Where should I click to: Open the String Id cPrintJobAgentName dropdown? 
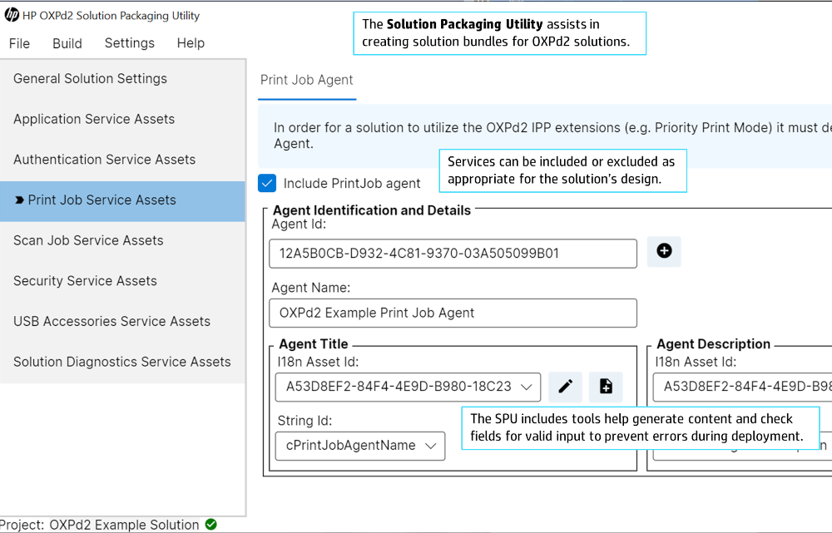(x=360, y=446)
